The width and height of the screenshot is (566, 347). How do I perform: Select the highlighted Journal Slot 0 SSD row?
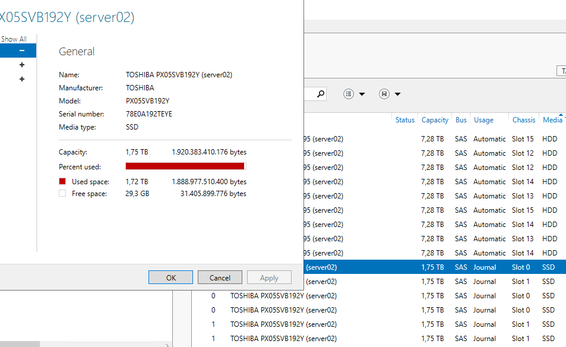point(435,267)
